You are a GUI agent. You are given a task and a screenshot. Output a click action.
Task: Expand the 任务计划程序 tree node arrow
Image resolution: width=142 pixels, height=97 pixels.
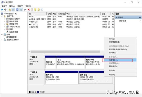(x=5, y=19)
